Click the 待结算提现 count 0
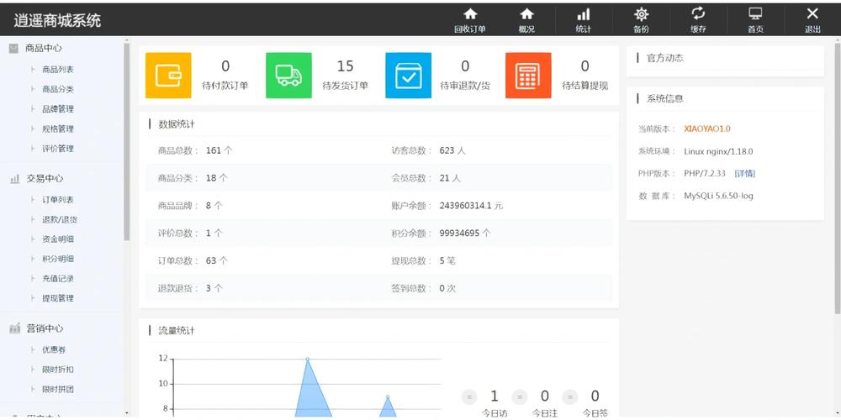Screen dimensions: 841x420 tap(585, 66)
